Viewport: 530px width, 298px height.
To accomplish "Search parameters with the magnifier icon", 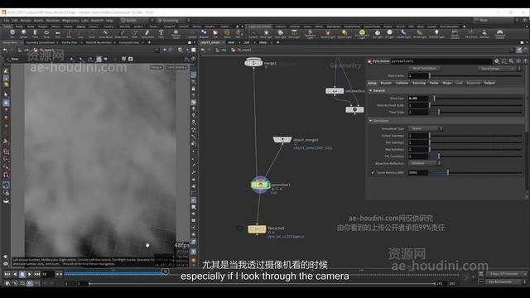I will tap(511, 61).
